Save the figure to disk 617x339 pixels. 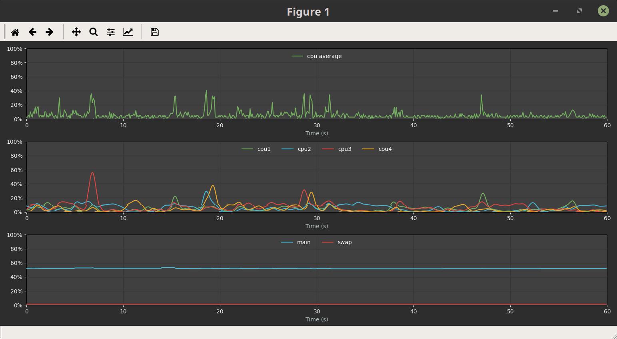tap(154, 32)
